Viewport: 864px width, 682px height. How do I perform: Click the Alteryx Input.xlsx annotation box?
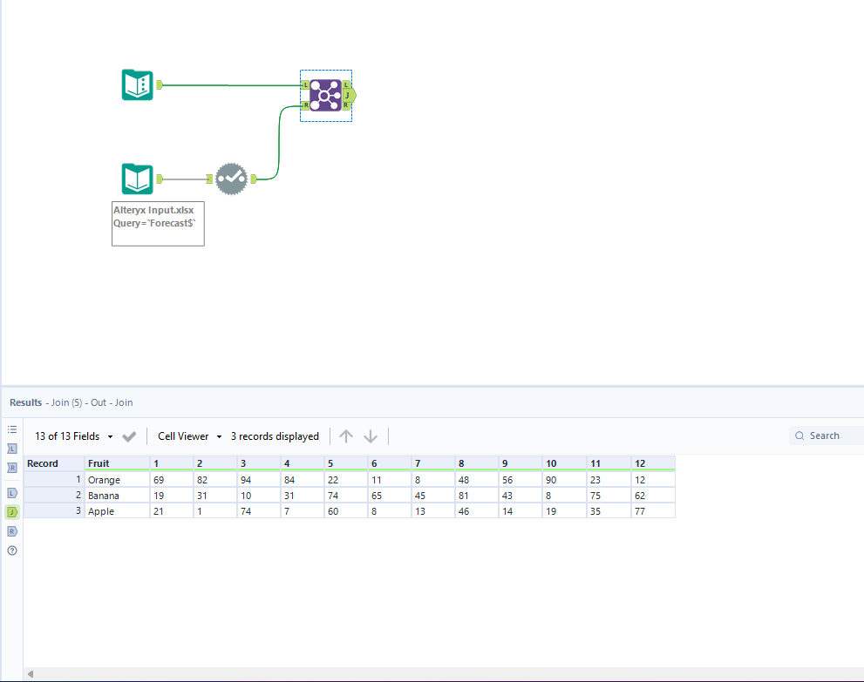point(158,224)
